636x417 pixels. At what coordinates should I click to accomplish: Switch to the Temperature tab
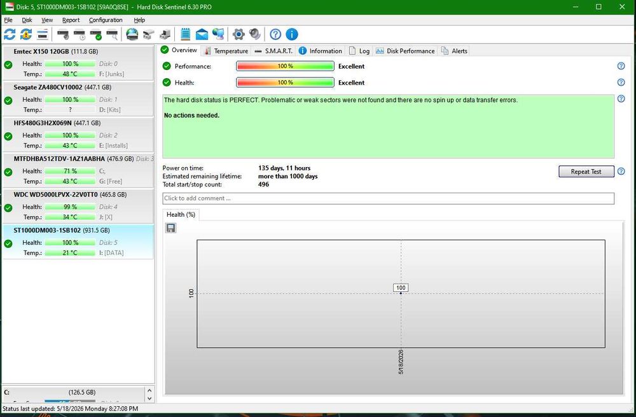tap(226, 51)
